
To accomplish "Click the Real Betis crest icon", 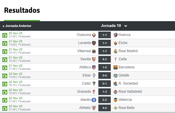I will (x=115, y=108).
